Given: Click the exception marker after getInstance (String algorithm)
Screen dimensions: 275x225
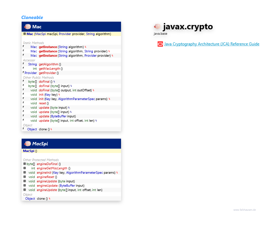Looking at the screenshot, I should coord(85,47).
